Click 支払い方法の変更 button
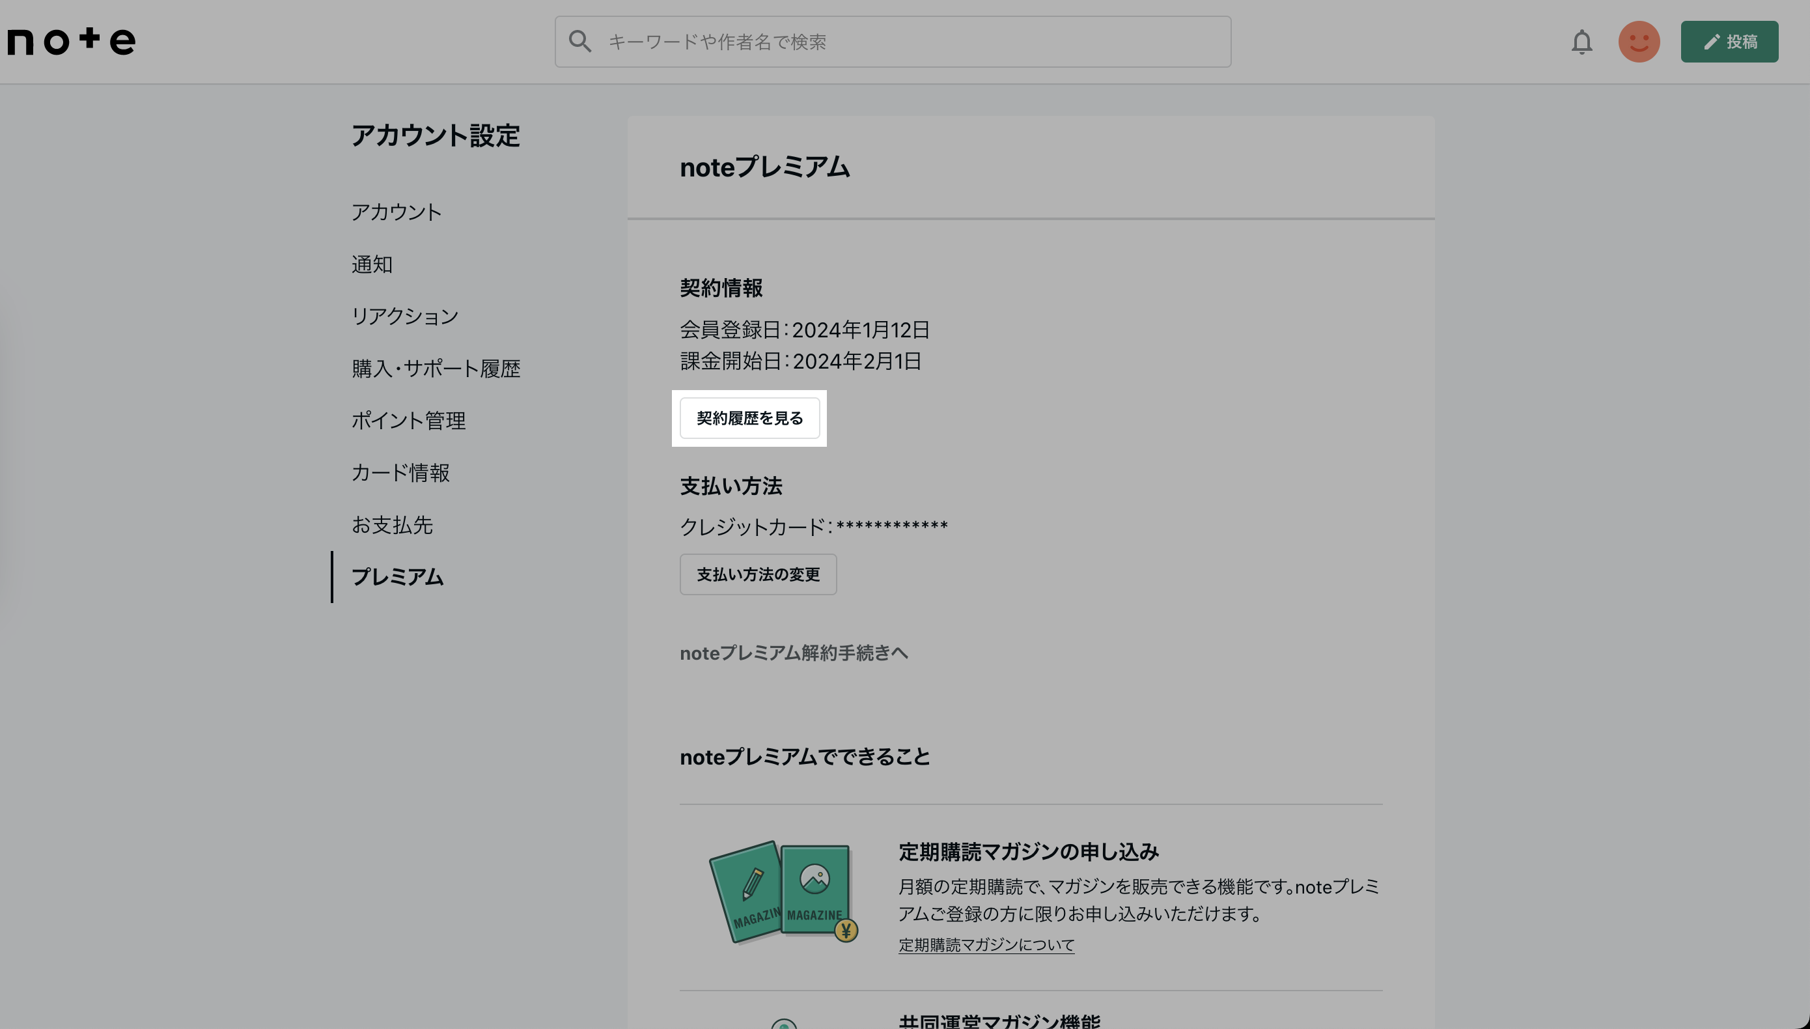1810x1029 pixels. (758, 574)
